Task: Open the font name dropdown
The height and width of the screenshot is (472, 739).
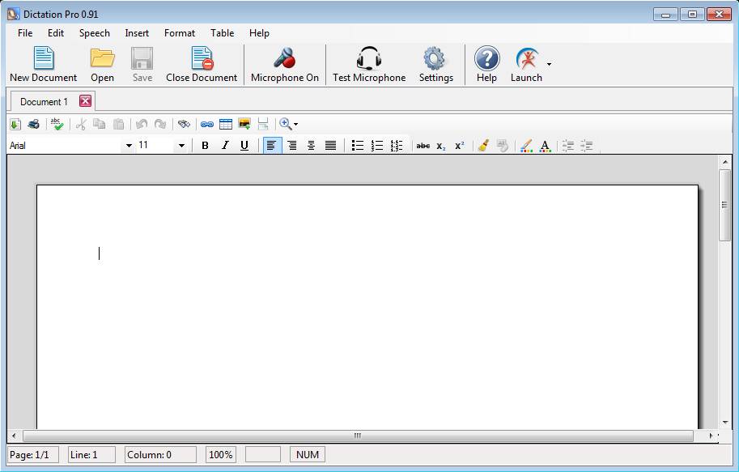Action: (x=129, y=146)
